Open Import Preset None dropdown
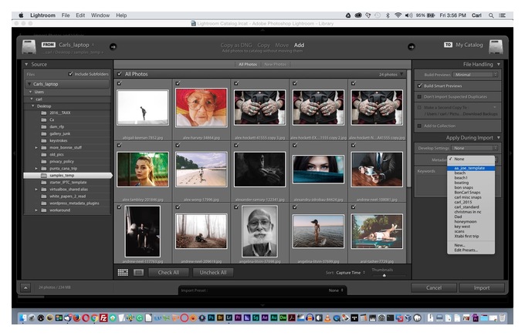Viewport: 525px width, 336px height. click(336, 291)
